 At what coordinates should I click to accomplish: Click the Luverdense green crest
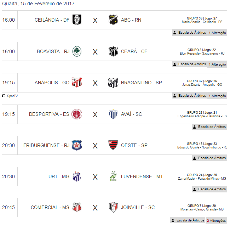[113, 176]
